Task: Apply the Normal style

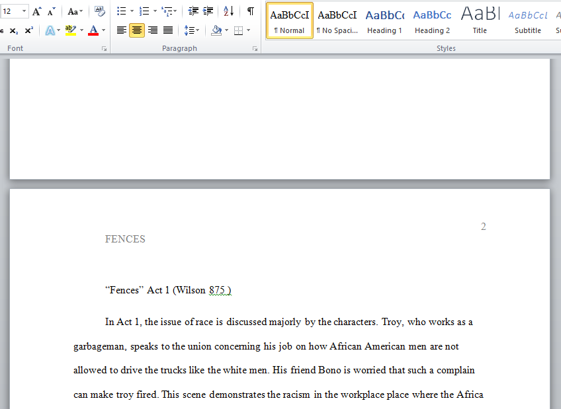Action: (290, 20)
